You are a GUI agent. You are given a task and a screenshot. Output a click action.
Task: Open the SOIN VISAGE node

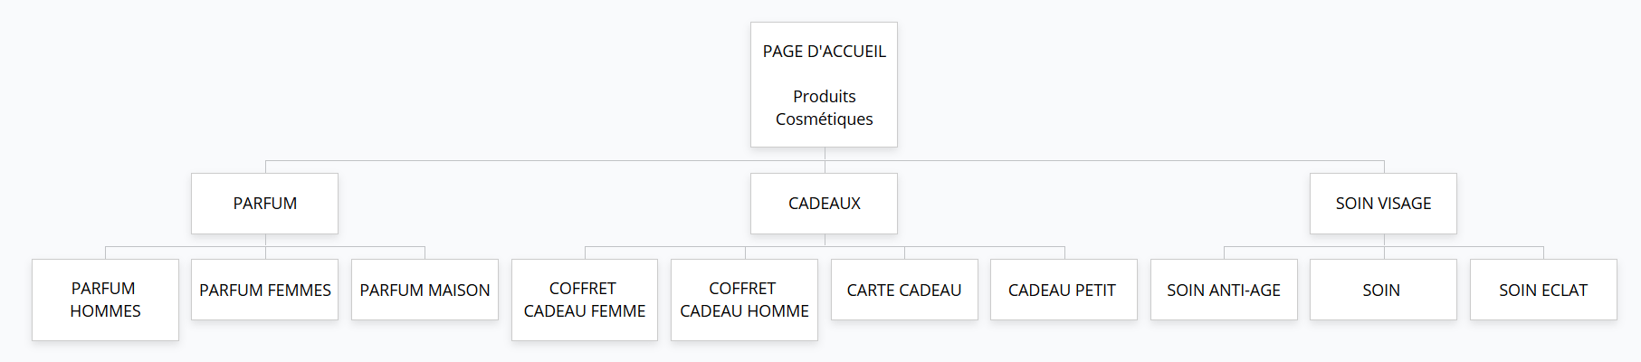(x=1383, y=204)
